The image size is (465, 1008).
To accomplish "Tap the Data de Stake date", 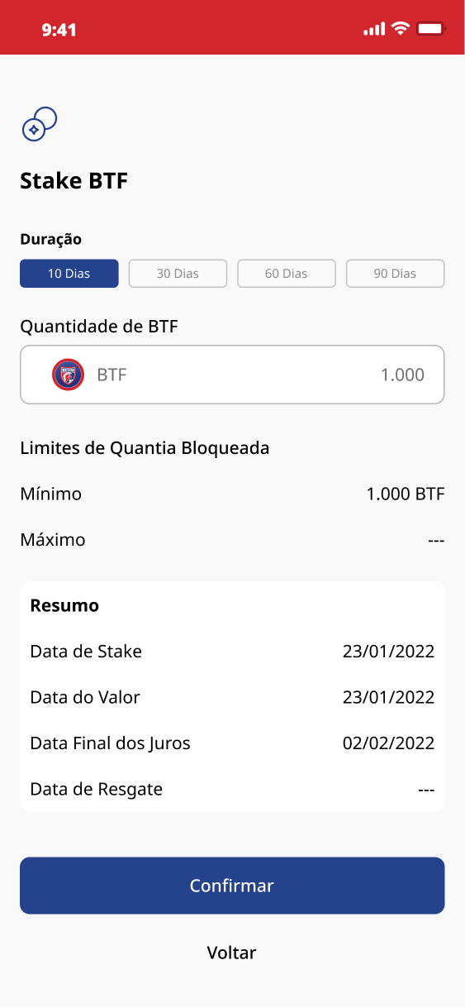I will pos(388,652).
